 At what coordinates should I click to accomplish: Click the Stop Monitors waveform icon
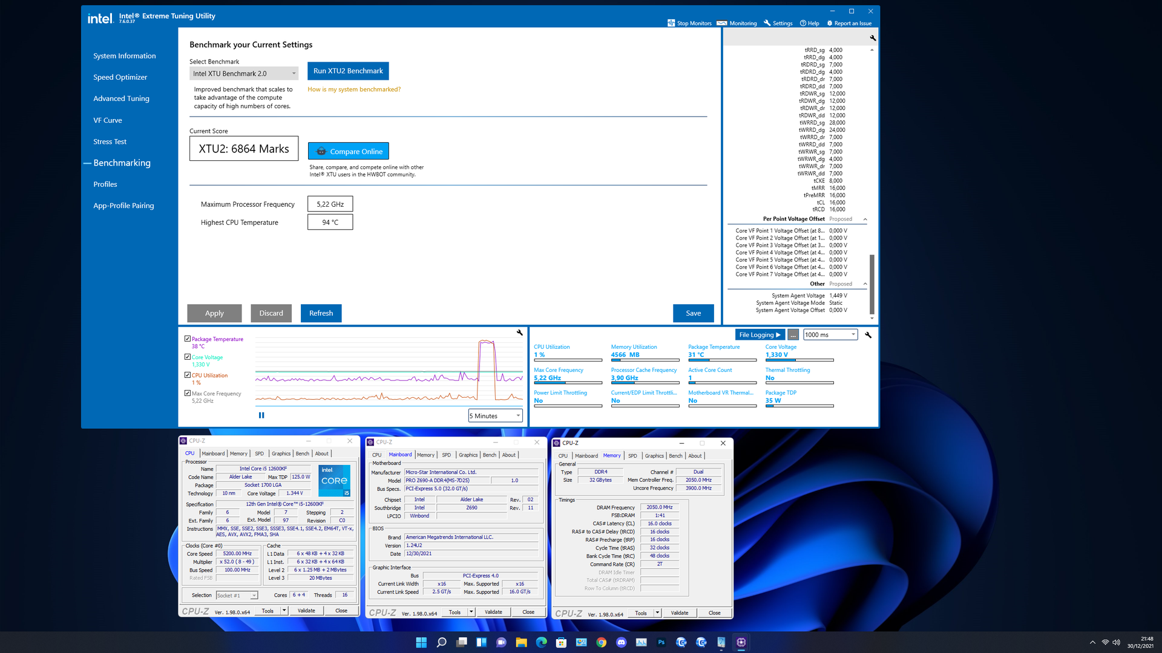[x=671, y=23]
